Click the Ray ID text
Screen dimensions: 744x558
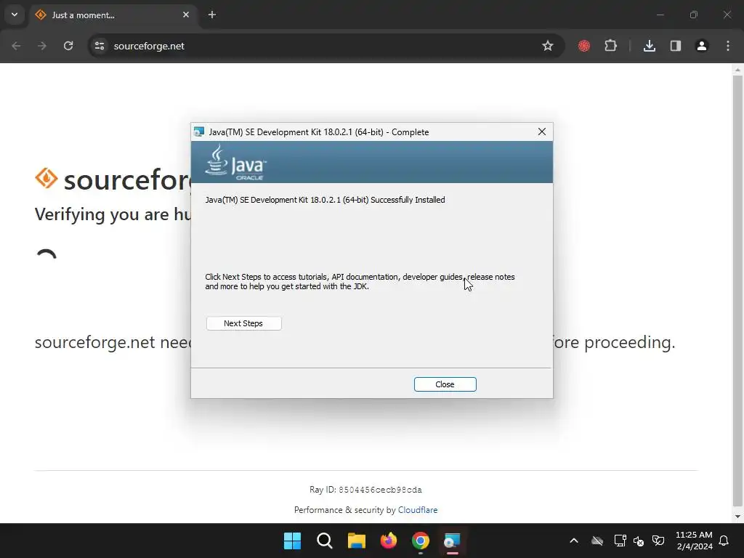coord(365,490)
